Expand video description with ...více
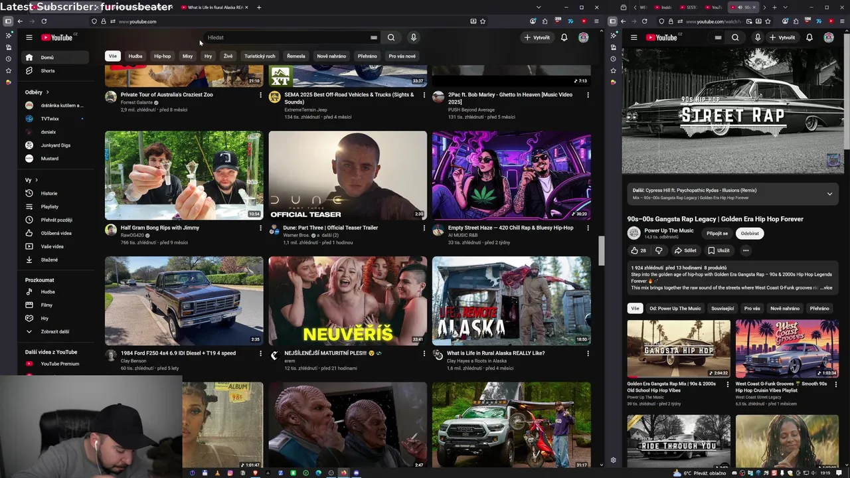The height and width of the screenshot is (478, 850). tap(826, 287)
